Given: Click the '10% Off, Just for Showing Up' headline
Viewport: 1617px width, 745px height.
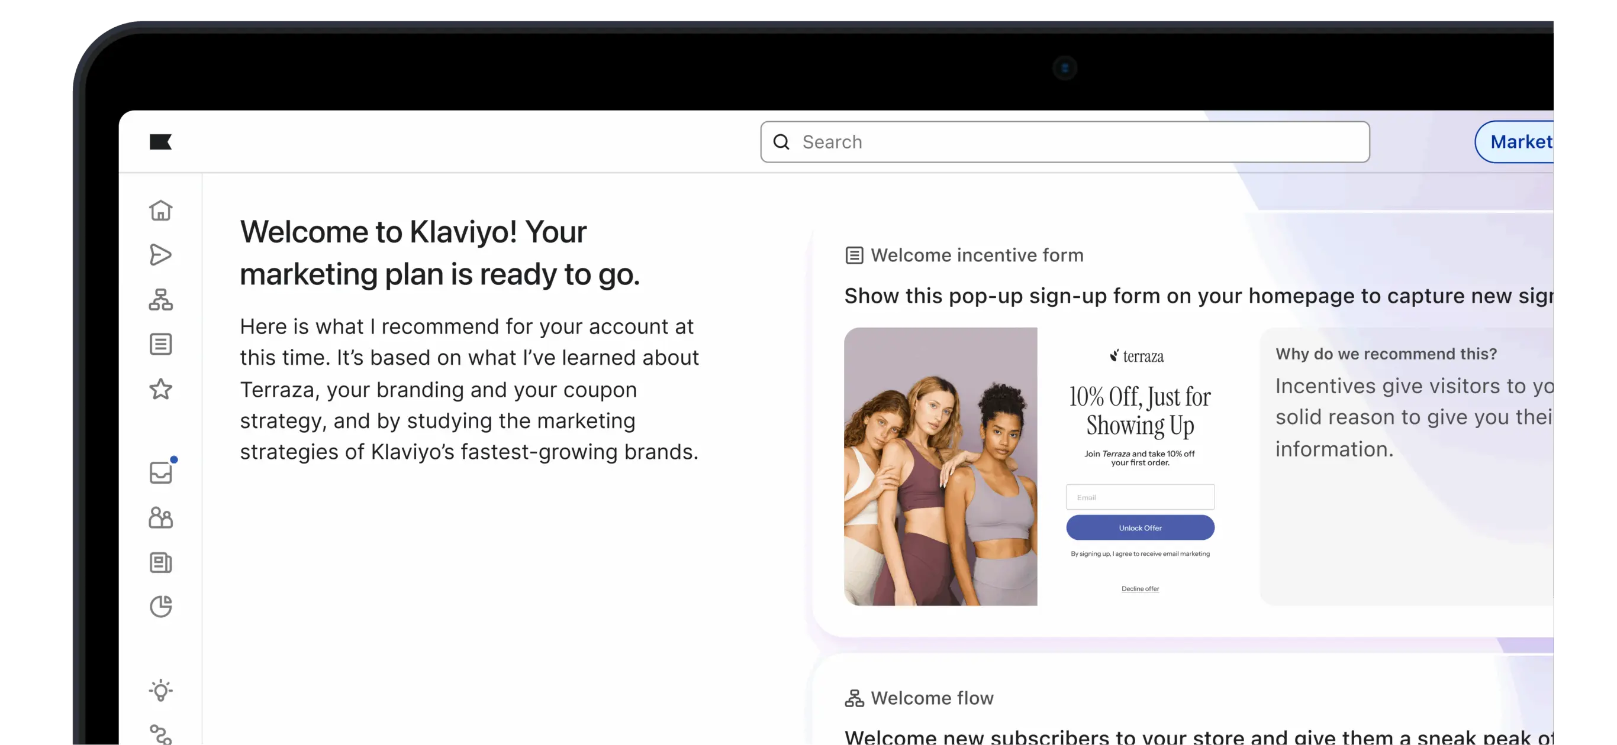Looking at the screenshot, I should tap(1140, 411).
